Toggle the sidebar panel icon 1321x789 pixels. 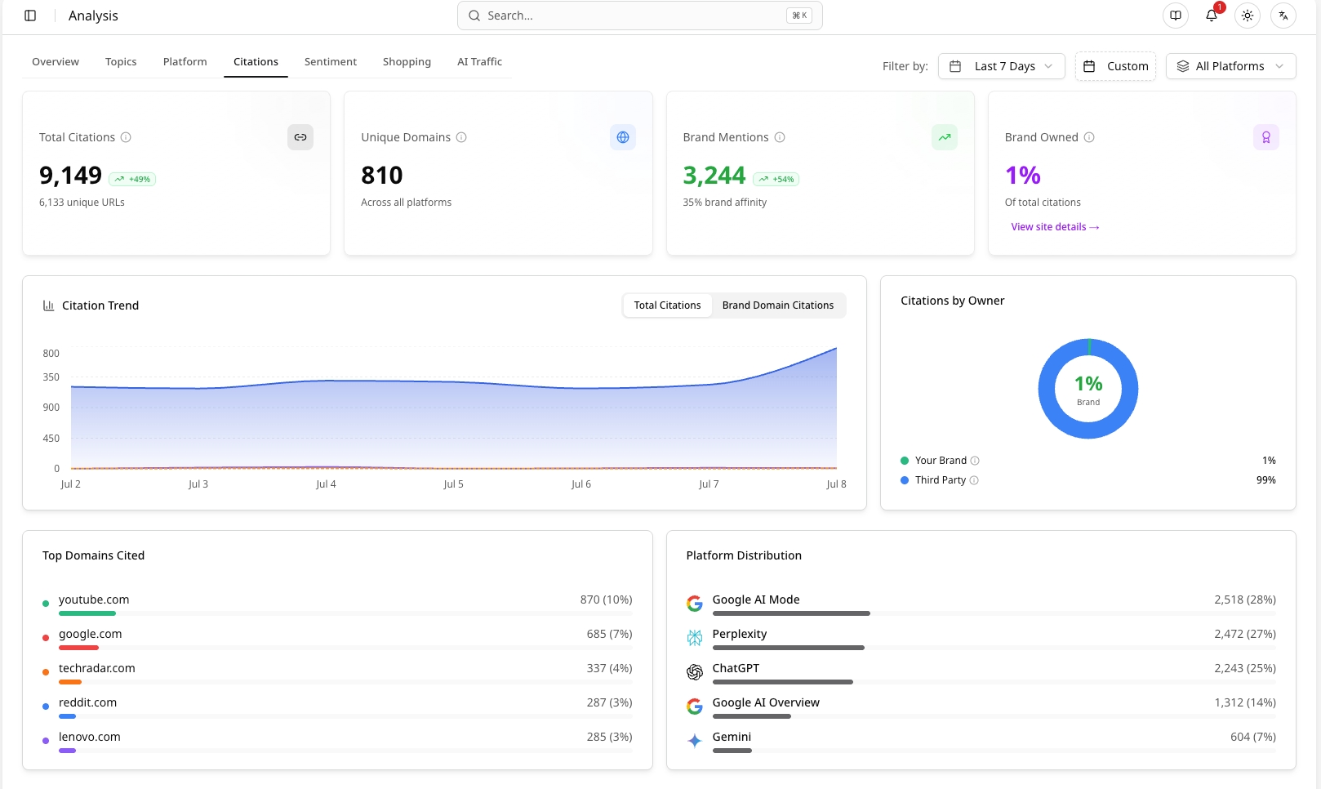point(30,16)
